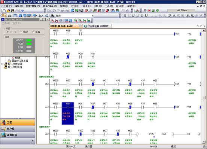207x149 pixels.
Task: Select the STOP radio button in simulator
Action: [x=21, y=32]
